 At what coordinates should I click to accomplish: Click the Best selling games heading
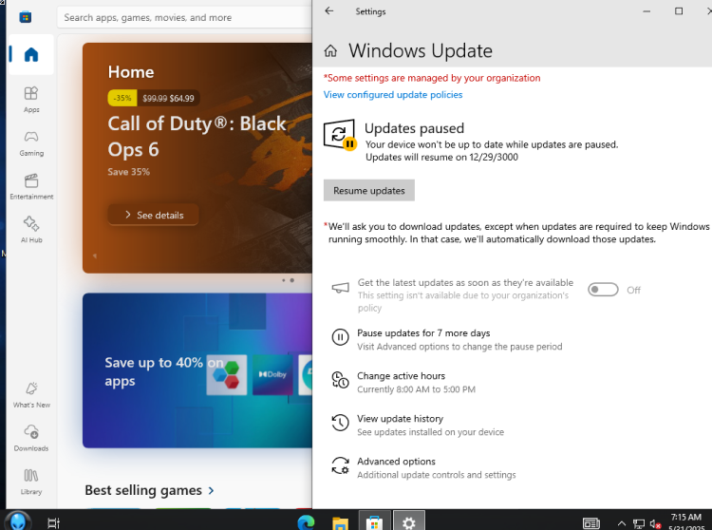coord(143,490)
